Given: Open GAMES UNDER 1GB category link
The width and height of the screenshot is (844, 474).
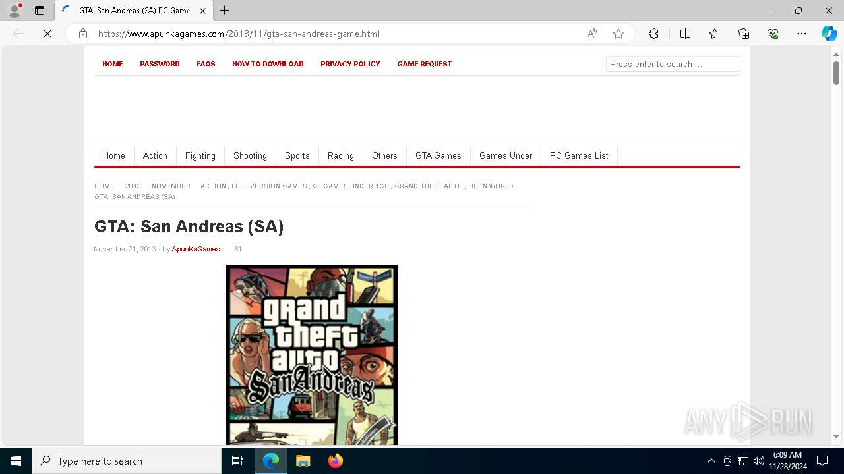Looking at the screenshot, I should pyautogui.click(x=356, y=186).
